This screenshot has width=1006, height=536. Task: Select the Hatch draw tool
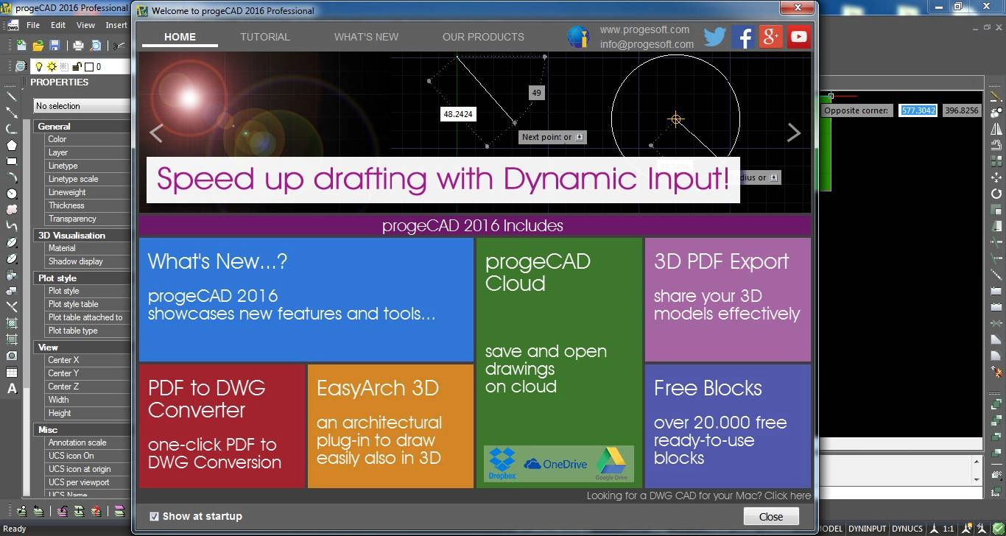[x=12, y=323]
